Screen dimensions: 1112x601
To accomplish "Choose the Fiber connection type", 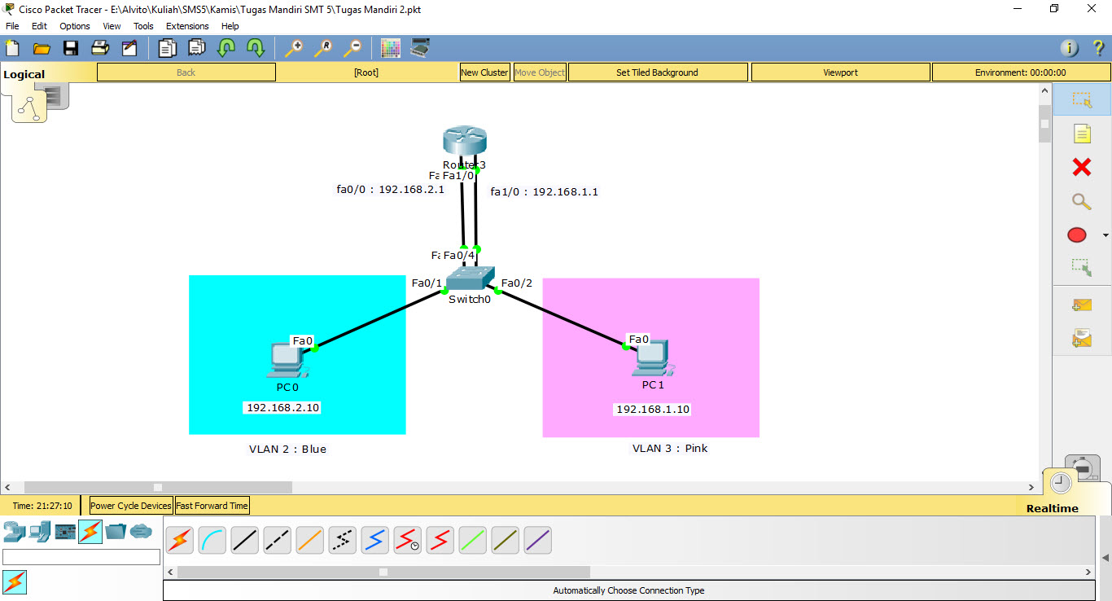I will (x=309, y=539).
